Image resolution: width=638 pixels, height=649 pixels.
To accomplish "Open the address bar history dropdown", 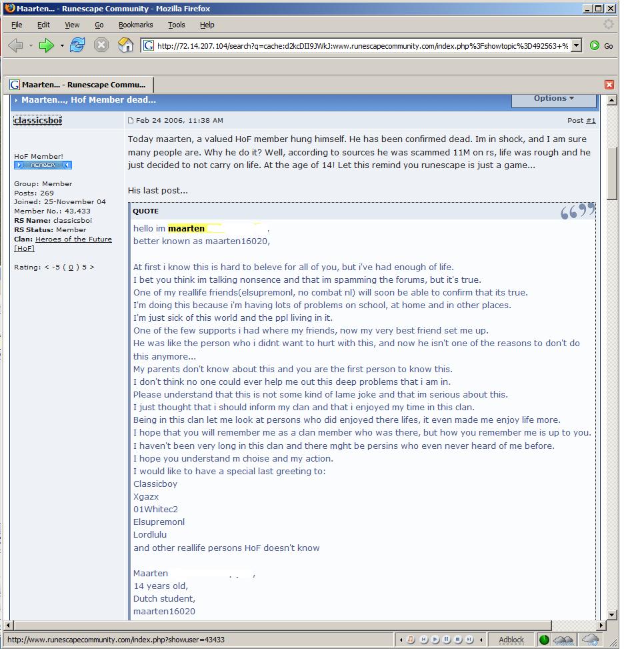I will [x=576, y=45].
